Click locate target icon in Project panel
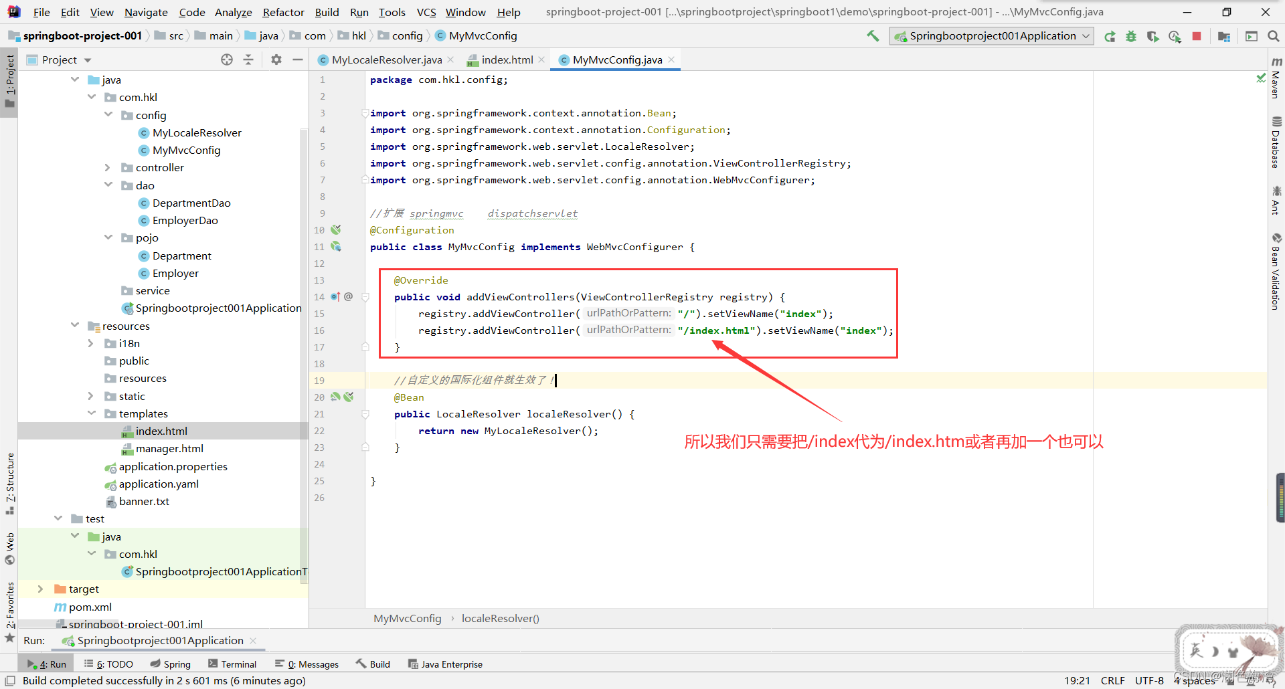Screen dimensions: 1285x689 coord(227,60)
